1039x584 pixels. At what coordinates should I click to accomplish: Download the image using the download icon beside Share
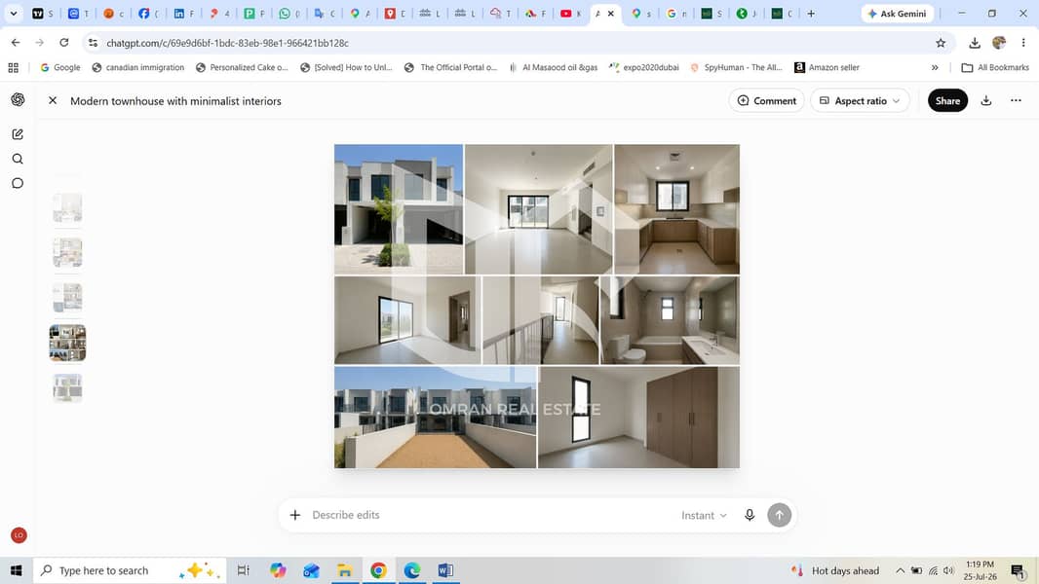tap(986, 100)
